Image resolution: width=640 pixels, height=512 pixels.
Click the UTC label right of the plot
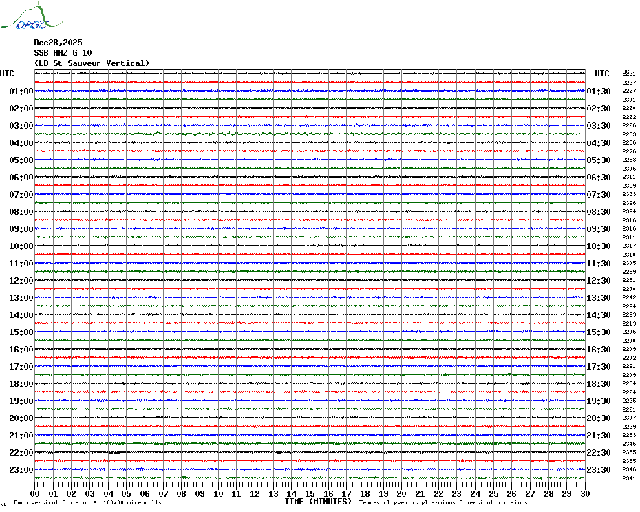coord(602,74)
